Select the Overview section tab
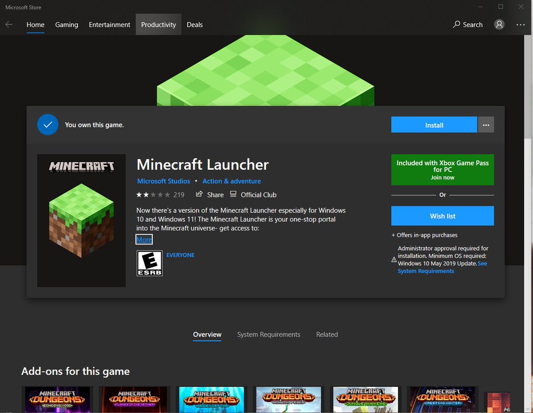The width and height of the screenshot is (533, 413). 207,334
